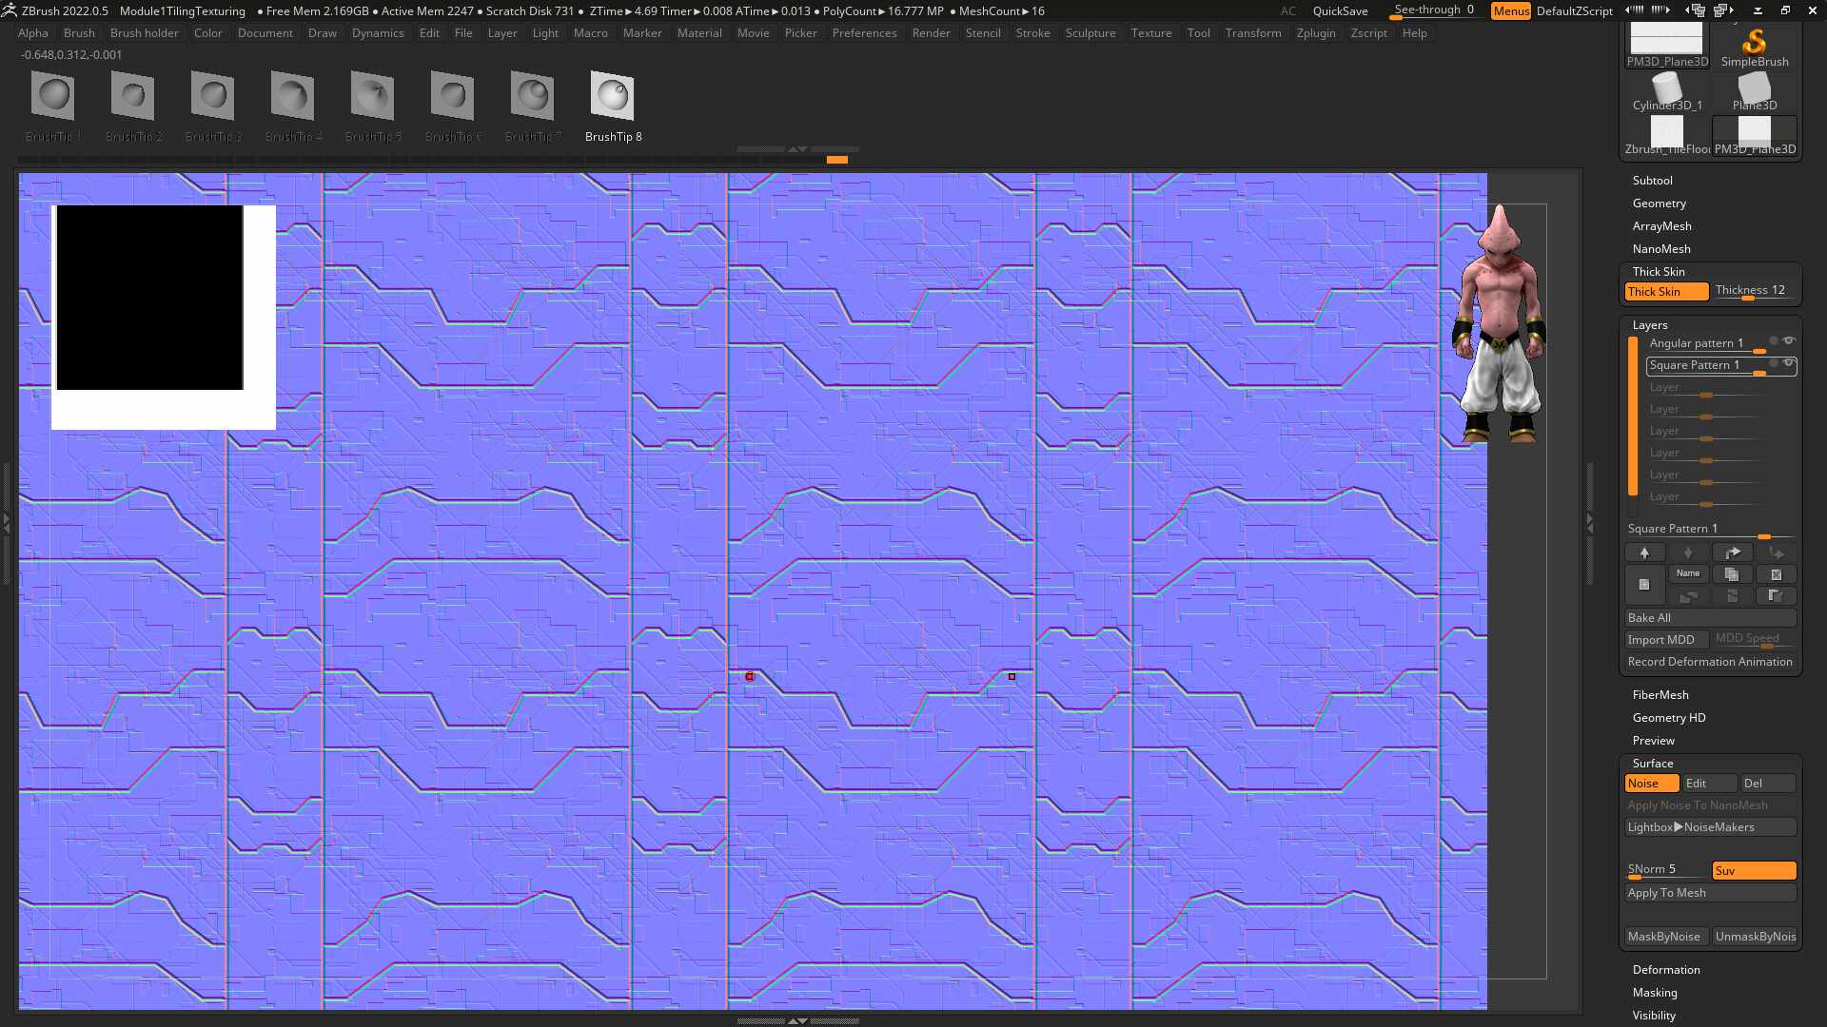Click the move layer up curved arrow
Screen dimensions: 1827x1027
click(1732, 552)
